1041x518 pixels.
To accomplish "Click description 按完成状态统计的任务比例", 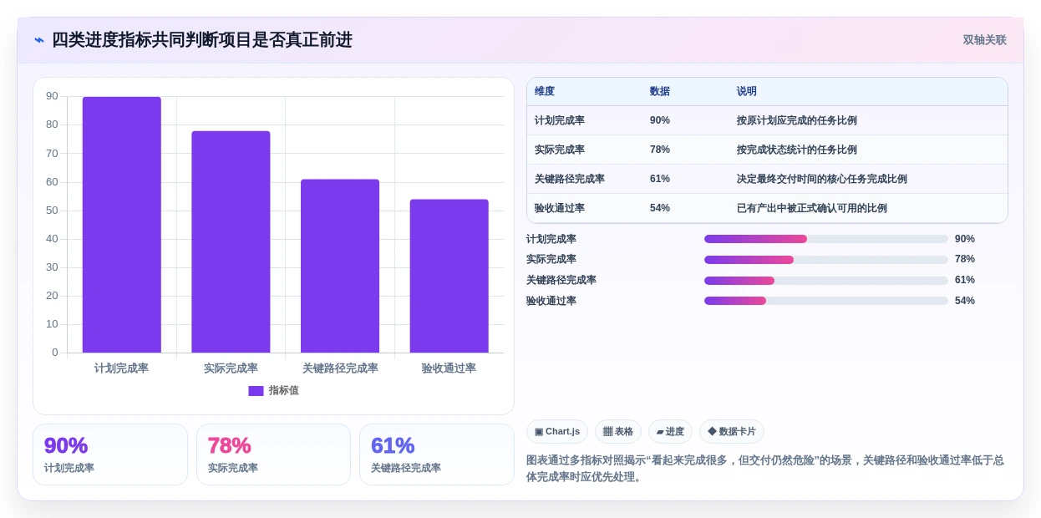I will click(x=797, y=150).
